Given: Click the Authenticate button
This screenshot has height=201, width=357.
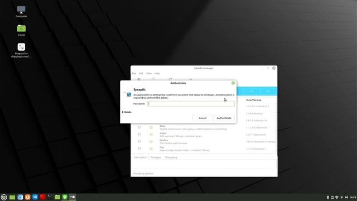Looking at the screenshot, I should tap(224, 118).
